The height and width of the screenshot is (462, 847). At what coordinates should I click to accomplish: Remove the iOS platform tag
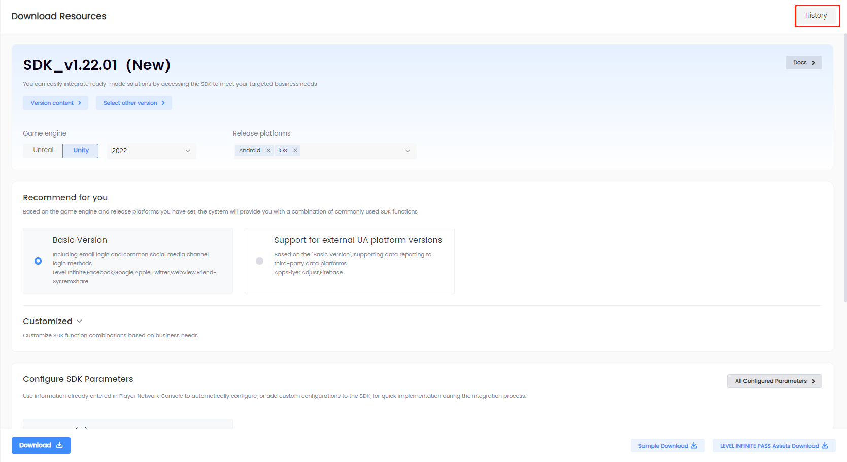click(295, 151)
